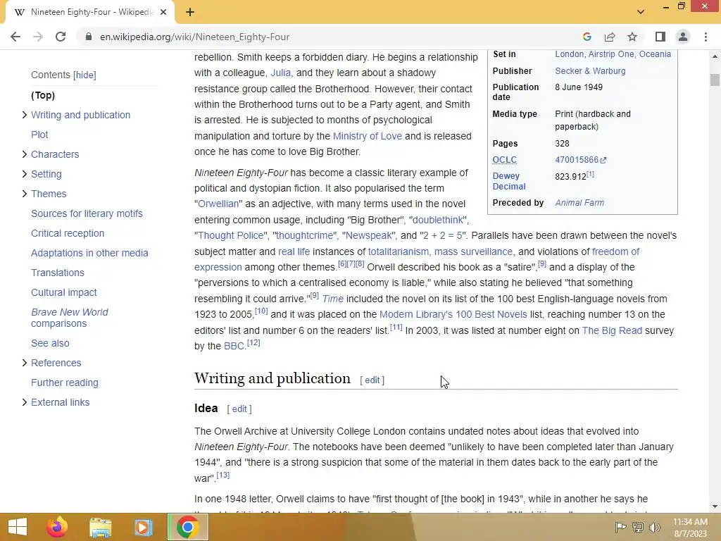
Task: Open the Newspeak link
Action: [369, 235]
